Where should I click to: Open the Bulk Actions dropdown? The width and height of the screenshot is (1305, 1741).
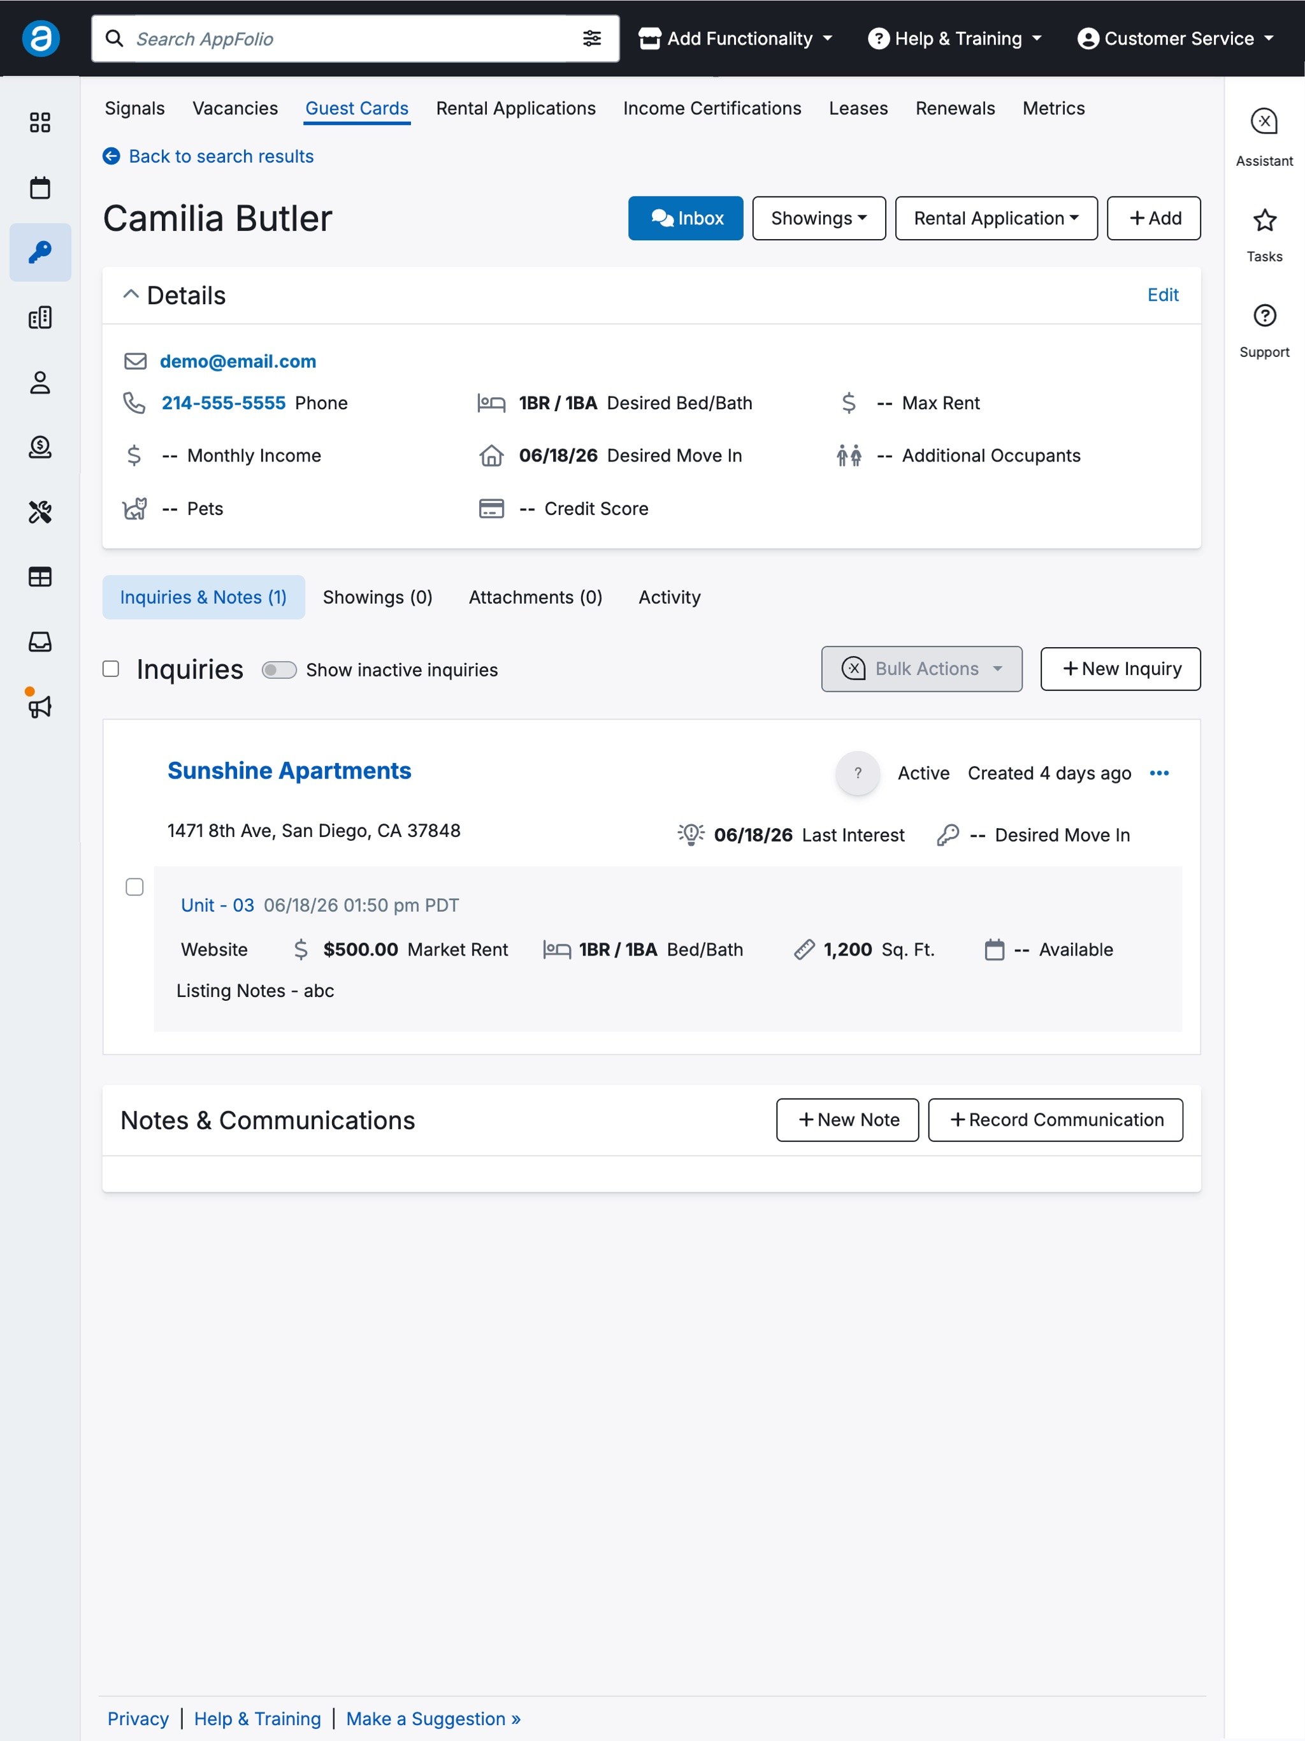pos(921,669)
